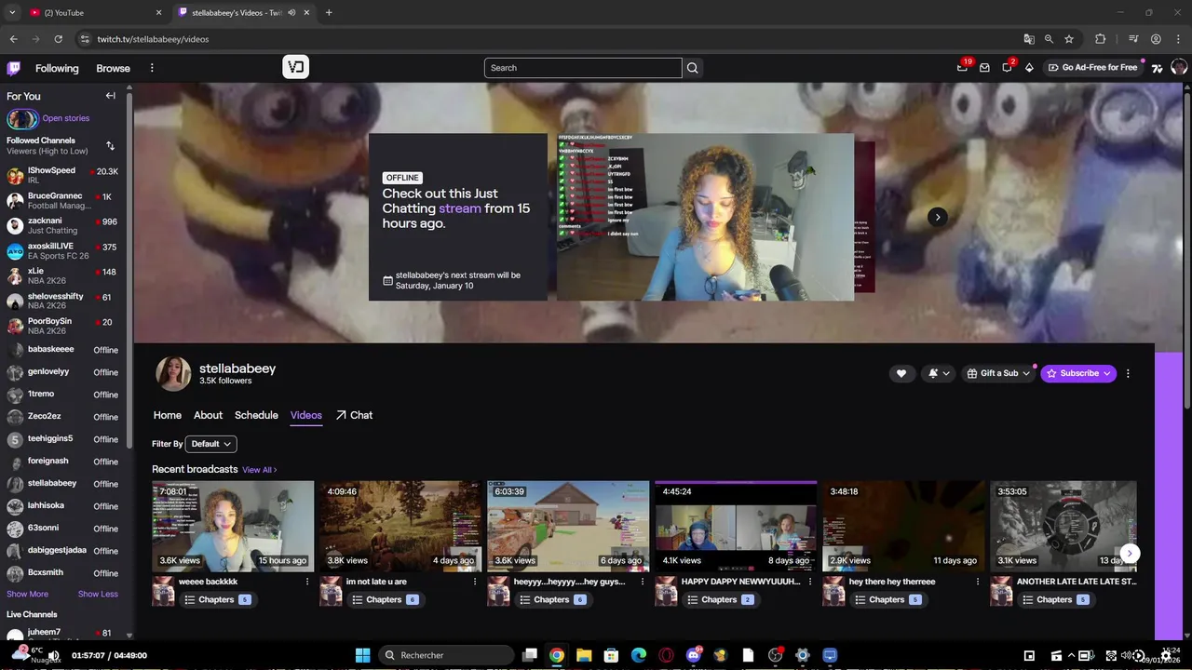Image resolution: width=1192 pixels, height=670 pixels.
Task: Switch to the About channel tab
Action: (208, 415)
